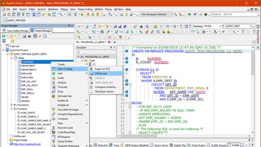Switch to the Profiler tab

(x=234, y=145)
